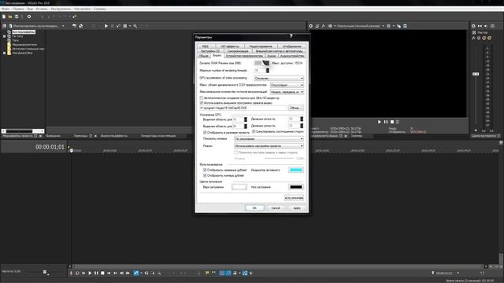
Task: Switch to the Preview Device tab in Preferences
Action: [244, 56]
